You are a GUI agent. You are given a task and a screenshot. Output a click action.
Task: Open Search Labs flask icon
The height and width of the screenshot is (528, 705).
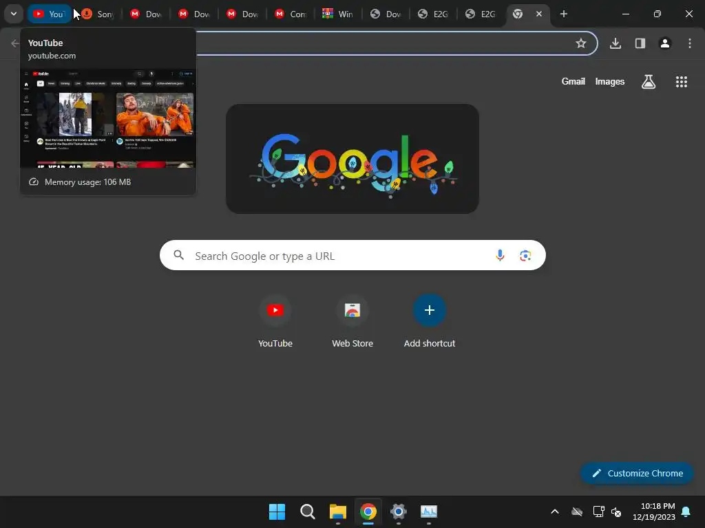coord(648,82)
